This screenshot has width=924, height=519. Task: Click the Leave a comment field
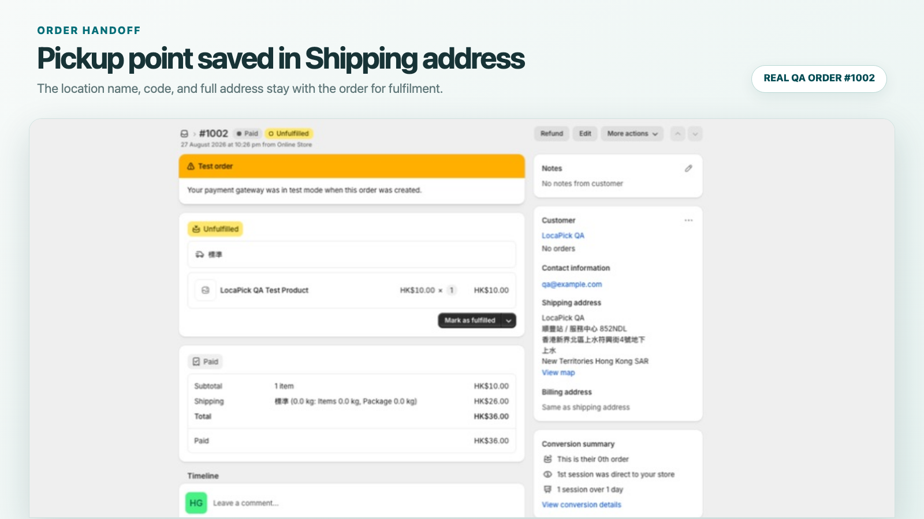pyautogui.click(x=364, y=503)
